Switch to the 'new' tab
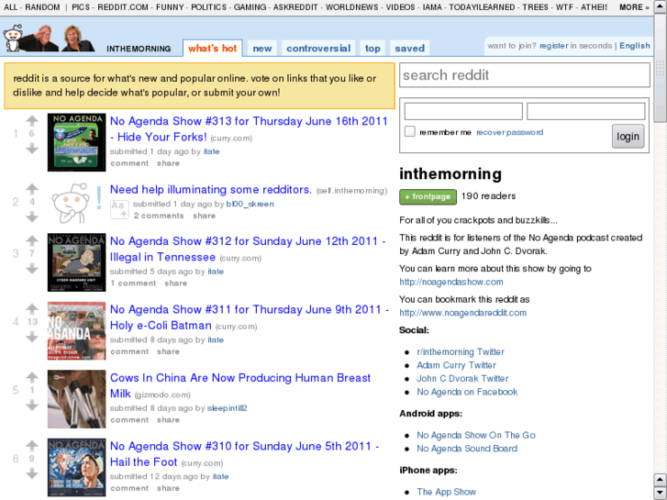The width and height of the screenshot is (667, 500). 262,48
